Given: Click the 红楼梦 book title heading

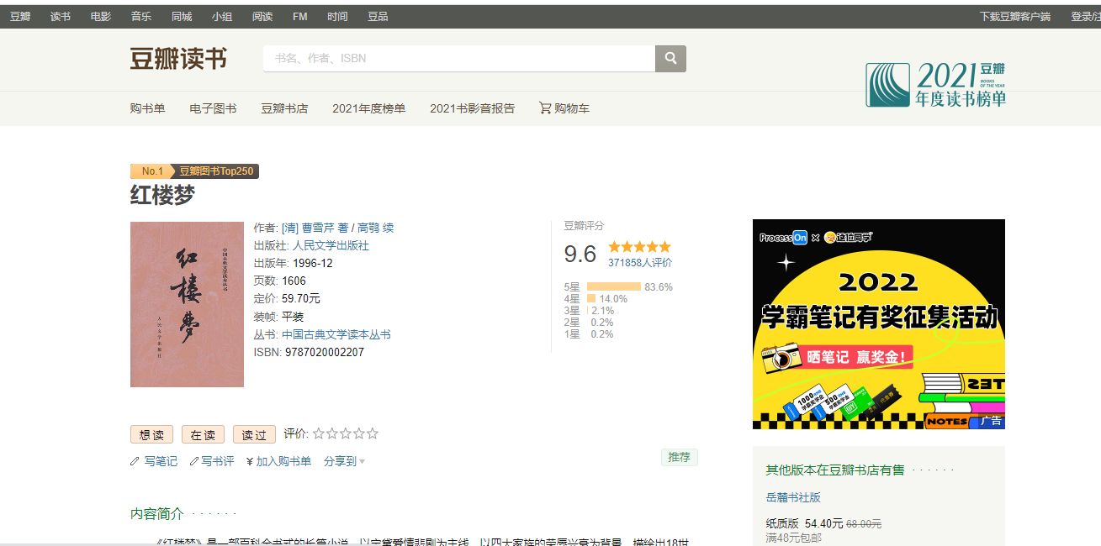Looking at the screenshot, I should click(162, 196).
